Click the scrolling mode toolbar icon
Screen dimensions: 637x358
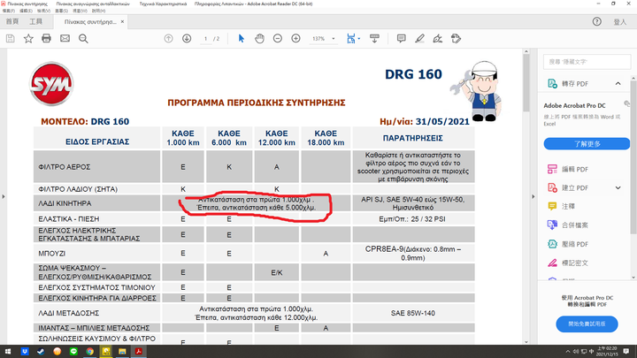pyautogui.click(x=374, y=39)
